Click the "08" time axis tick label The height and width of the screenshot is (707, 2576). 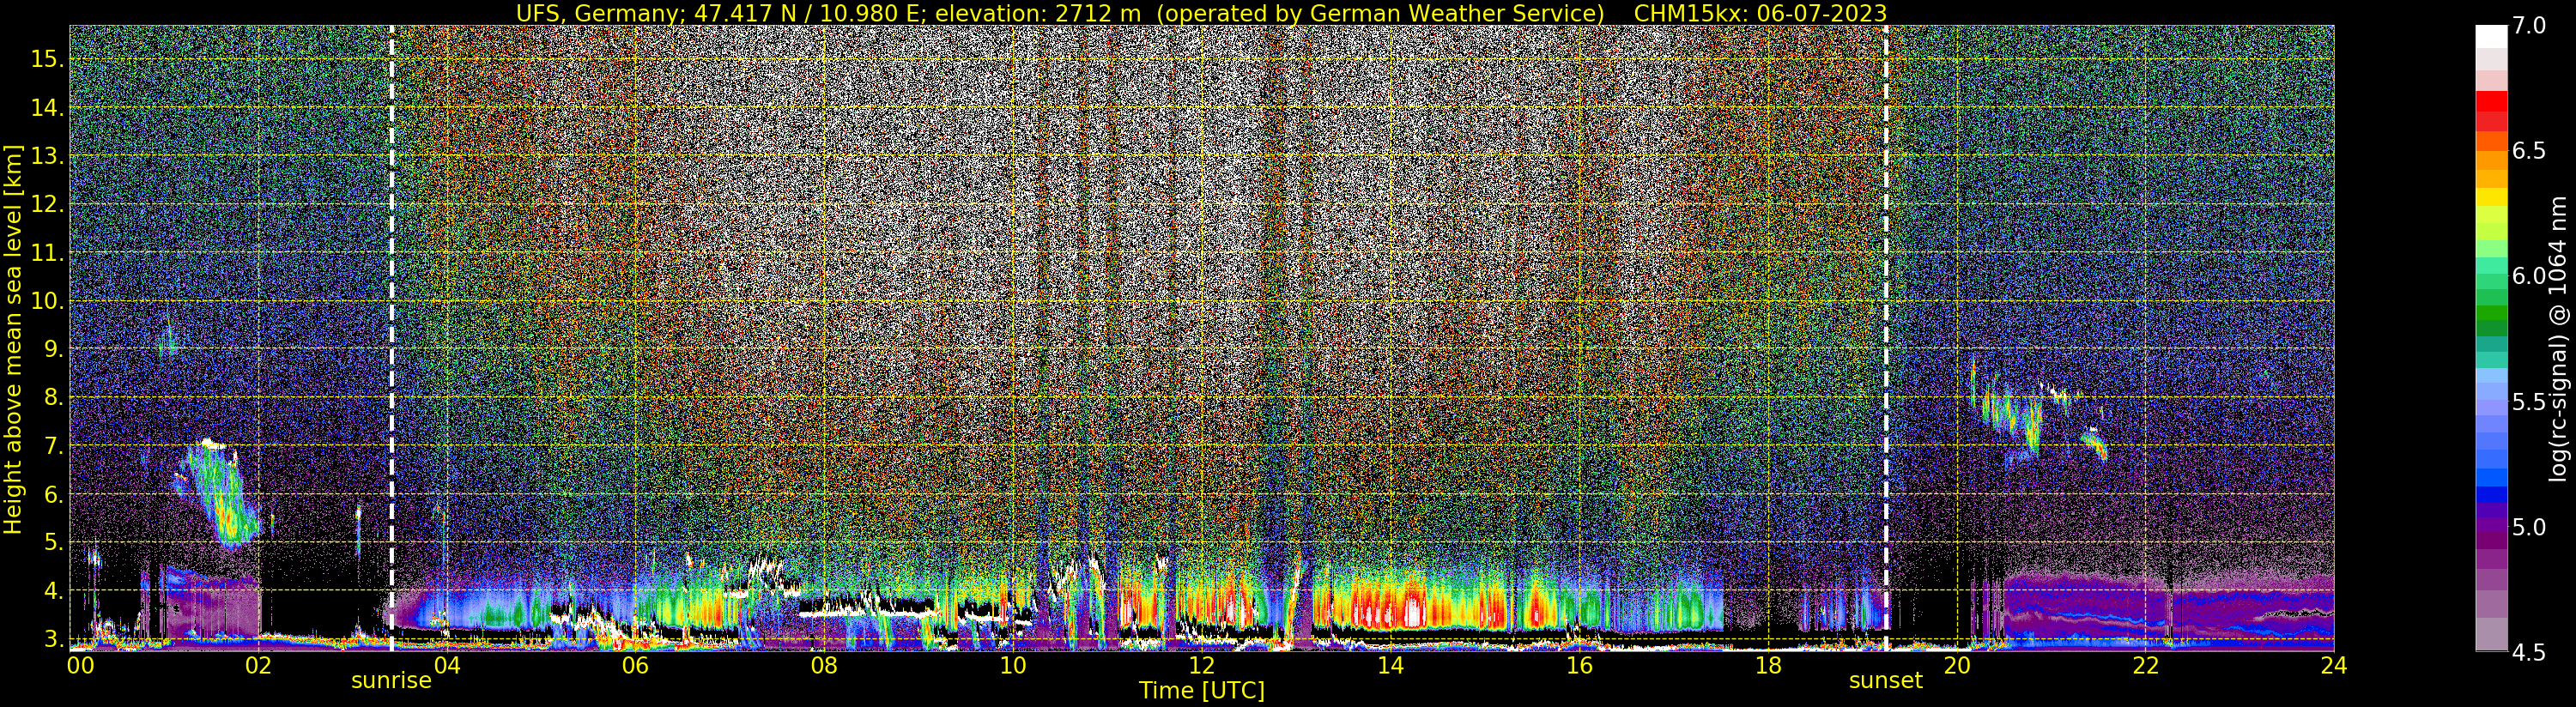tap(824, 664)
